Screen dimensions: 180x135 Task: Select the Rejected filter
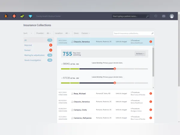coord(38,45)
